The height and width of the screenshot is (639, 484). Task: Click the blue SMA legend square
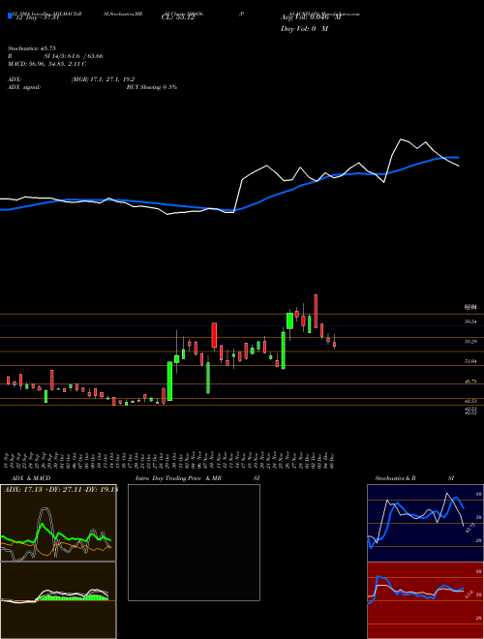coord(10,15)
